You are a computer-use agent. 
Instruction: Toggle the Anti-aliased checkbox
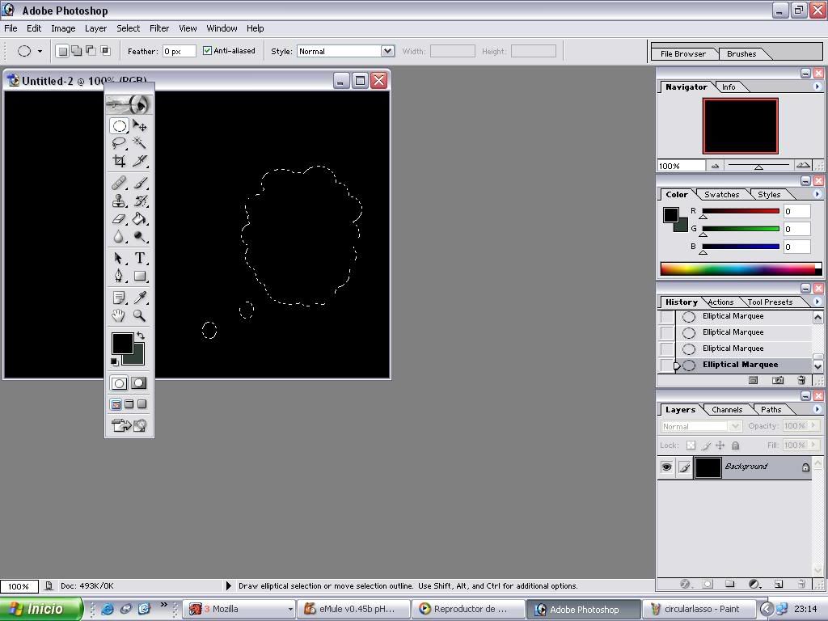point(208,51)
